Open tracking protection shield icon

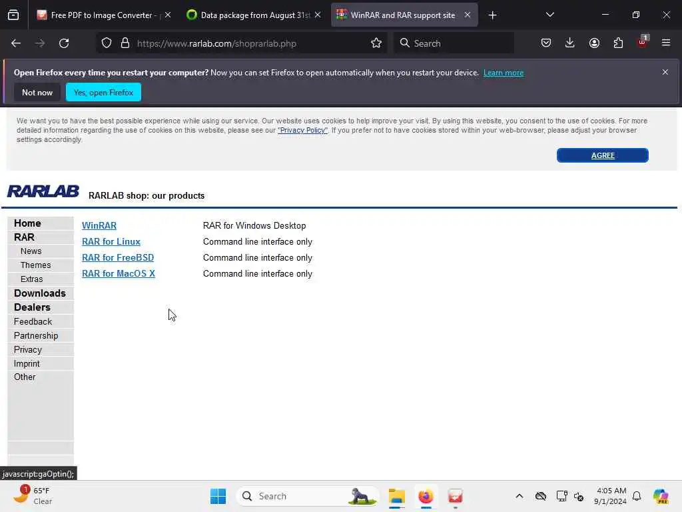(107, 43)
